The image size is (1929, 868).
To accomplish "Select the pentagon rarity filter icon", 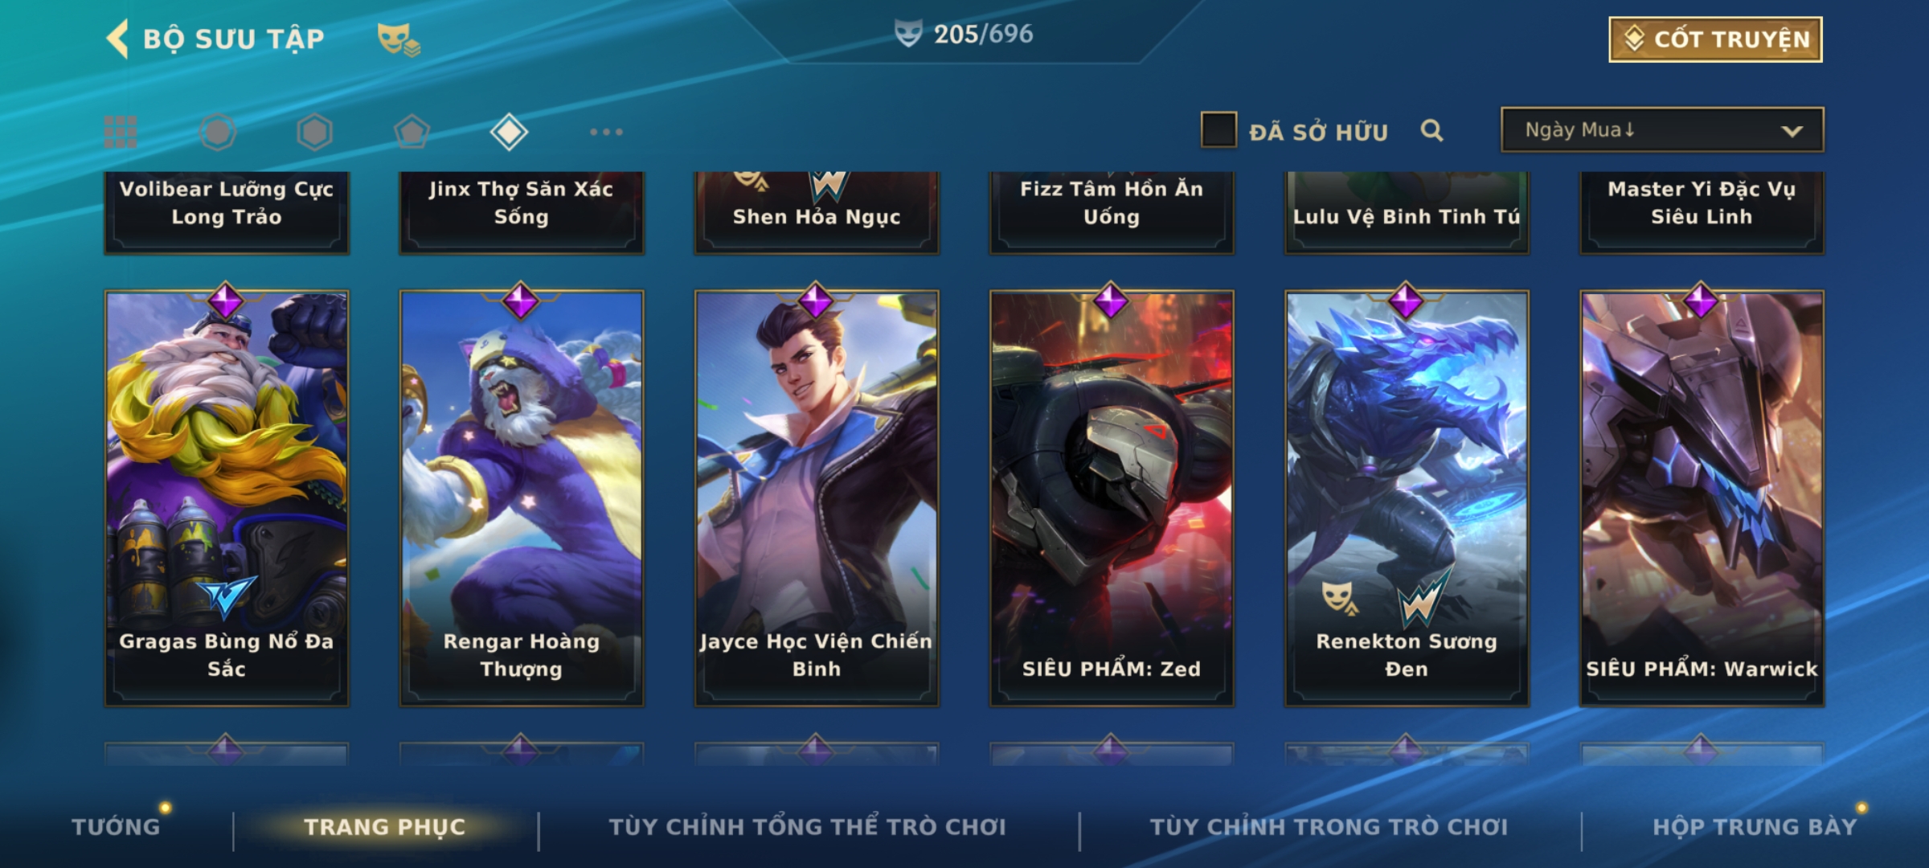I will point(412,132).
